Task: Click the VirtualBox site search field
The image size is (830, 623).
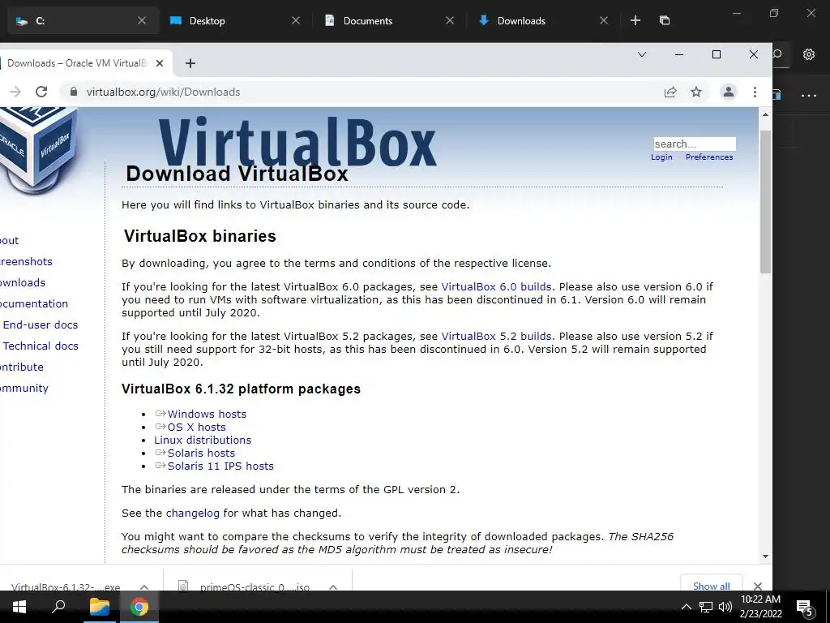Action: [x=695, y=144]
